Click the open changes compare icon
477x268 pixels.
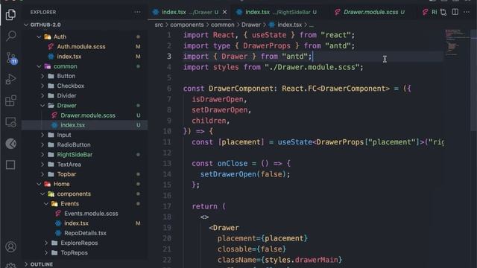tap(443, 12)
